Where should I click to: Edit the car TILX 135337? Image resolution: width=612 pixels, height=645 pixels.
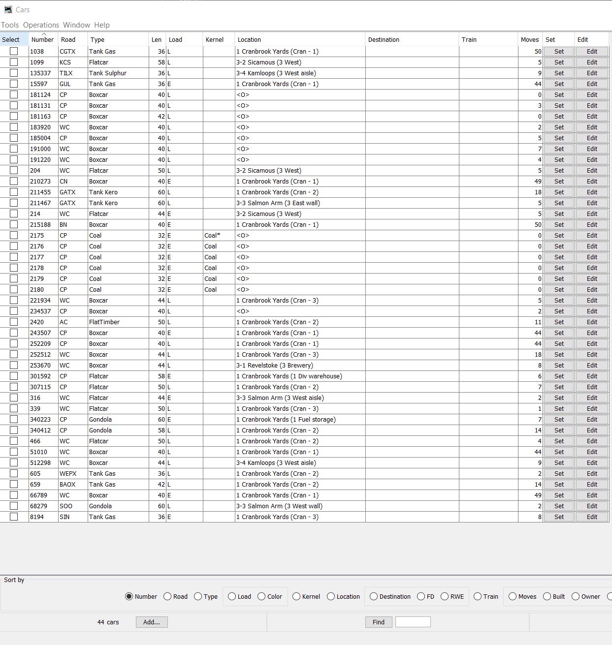592,73
